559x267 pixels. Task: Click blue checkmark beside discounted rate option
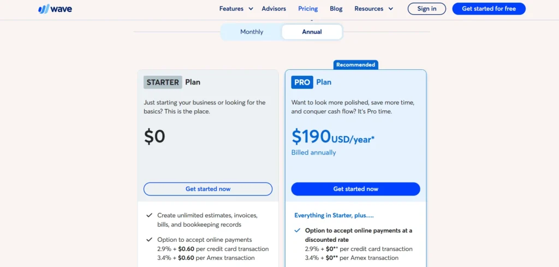[x=297, y=230]
